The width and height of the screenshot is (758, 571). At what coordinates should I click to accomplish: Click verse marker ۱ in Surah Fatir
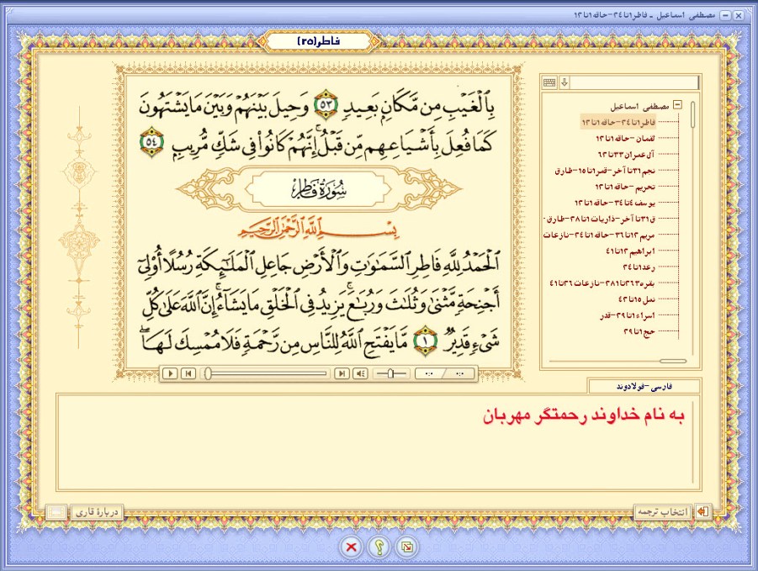426,341
